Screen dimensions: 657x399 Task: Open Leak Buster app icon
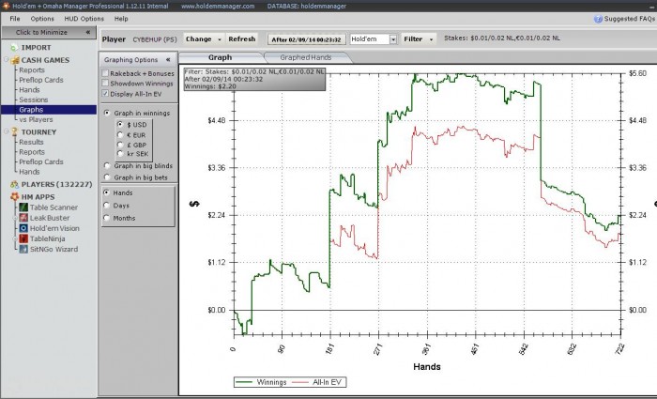(23, 218)
